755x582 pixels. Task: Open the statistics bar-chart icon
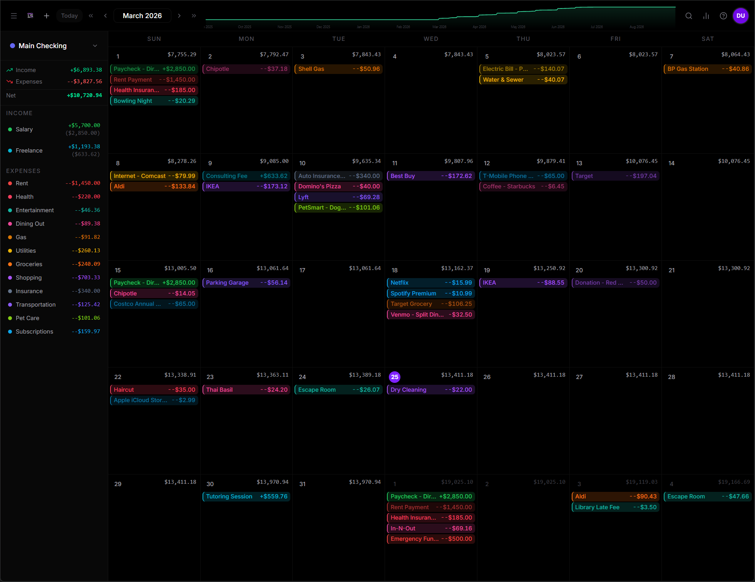point(706,16)
